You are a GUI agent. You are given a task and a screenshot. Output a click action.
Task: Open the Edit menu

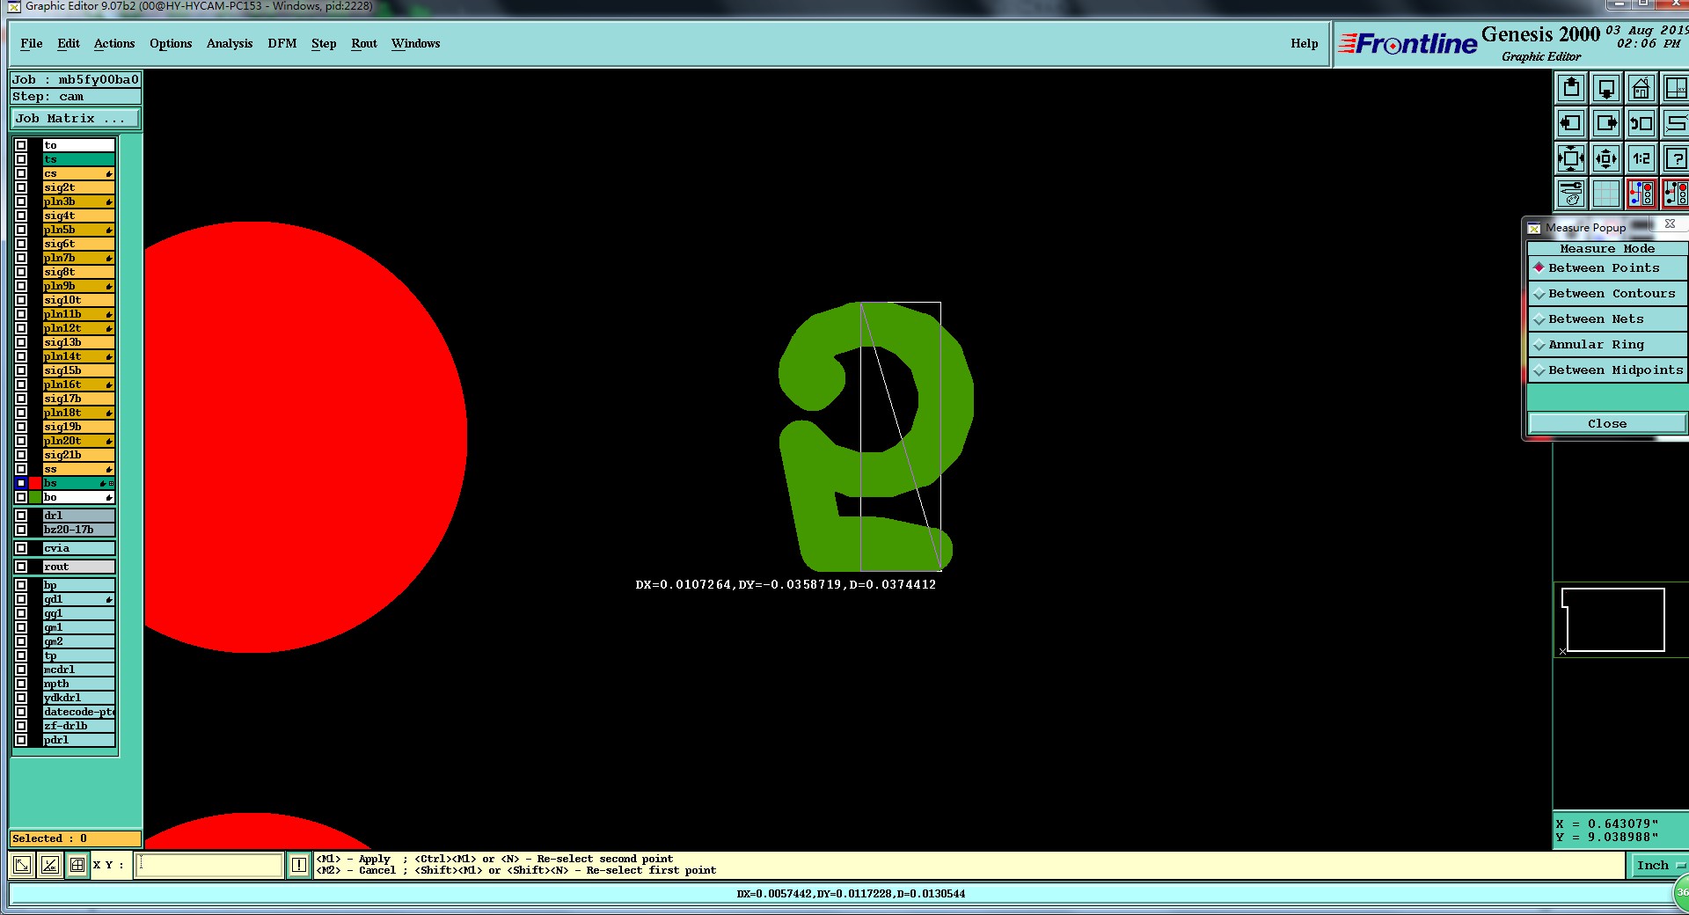pos(69,43)
